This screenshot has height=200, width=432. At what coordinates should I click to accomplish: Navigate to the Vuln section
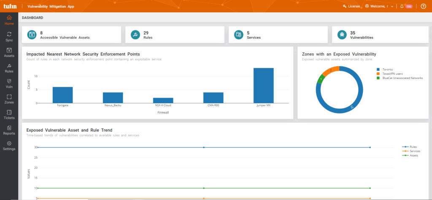(9, 83)
